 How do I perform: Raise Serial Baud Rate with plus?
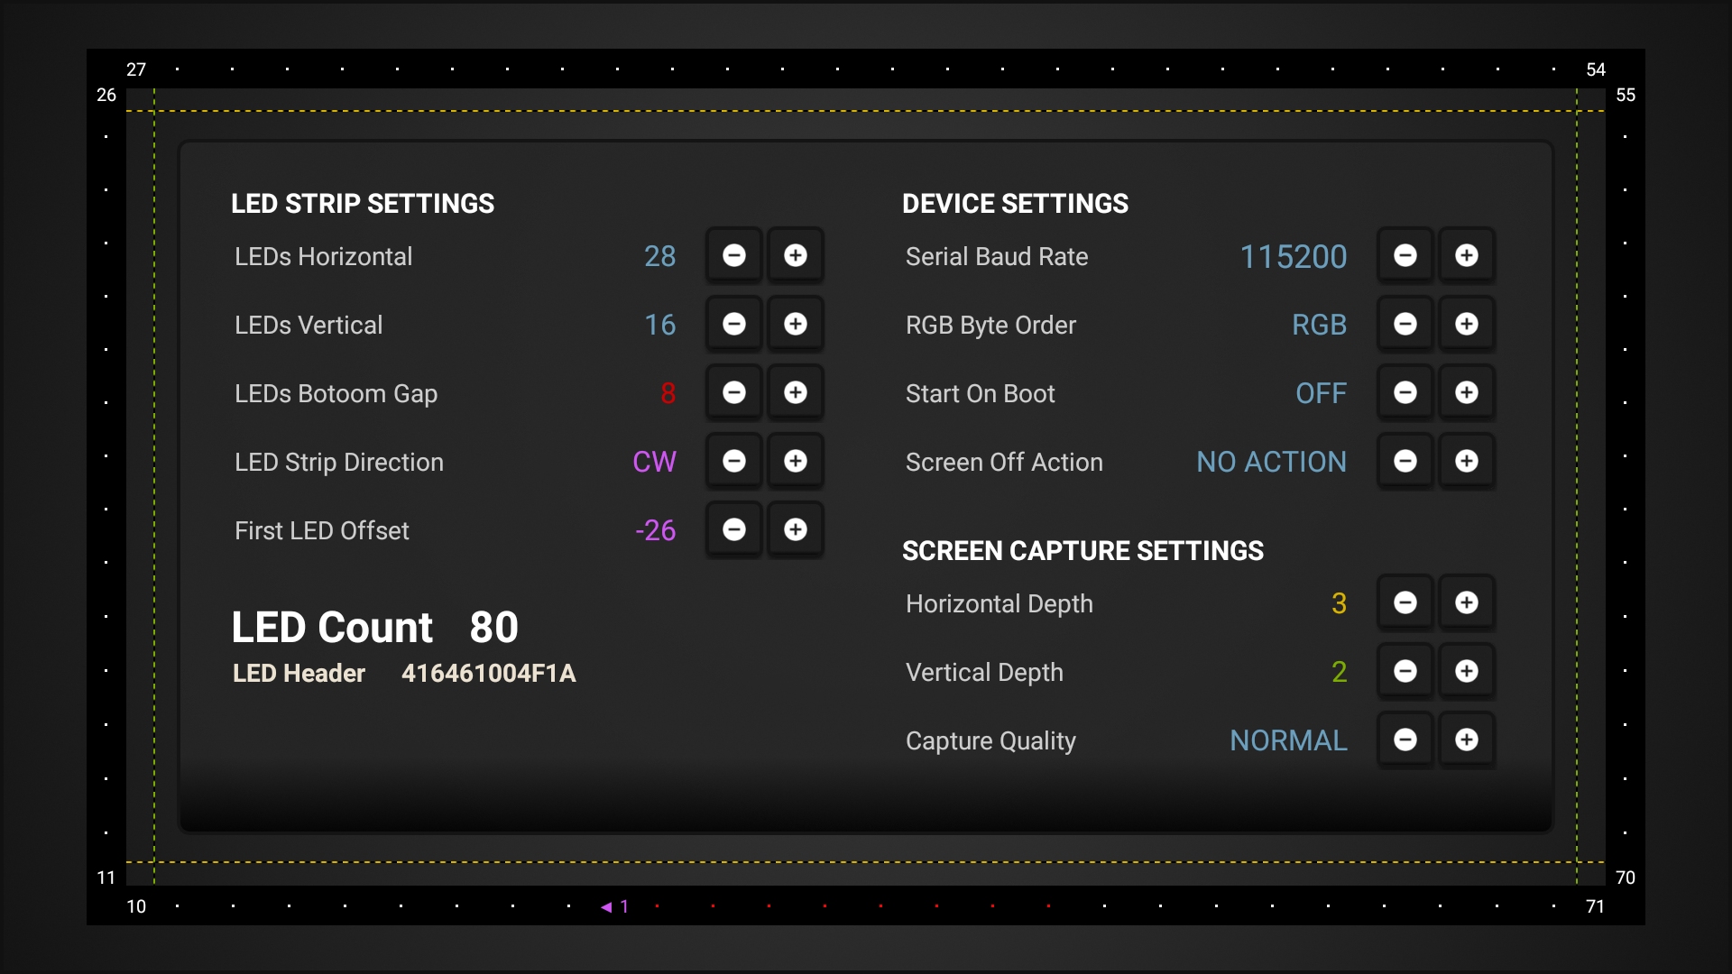(x=1466, y=256)
